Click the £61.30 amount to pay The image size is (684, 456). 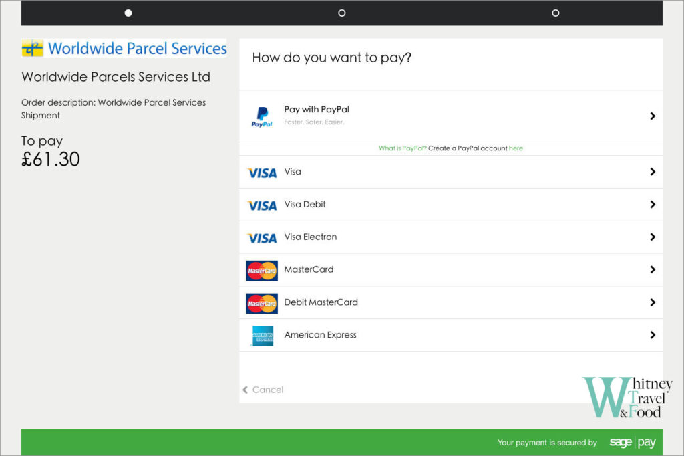point(51,159)
